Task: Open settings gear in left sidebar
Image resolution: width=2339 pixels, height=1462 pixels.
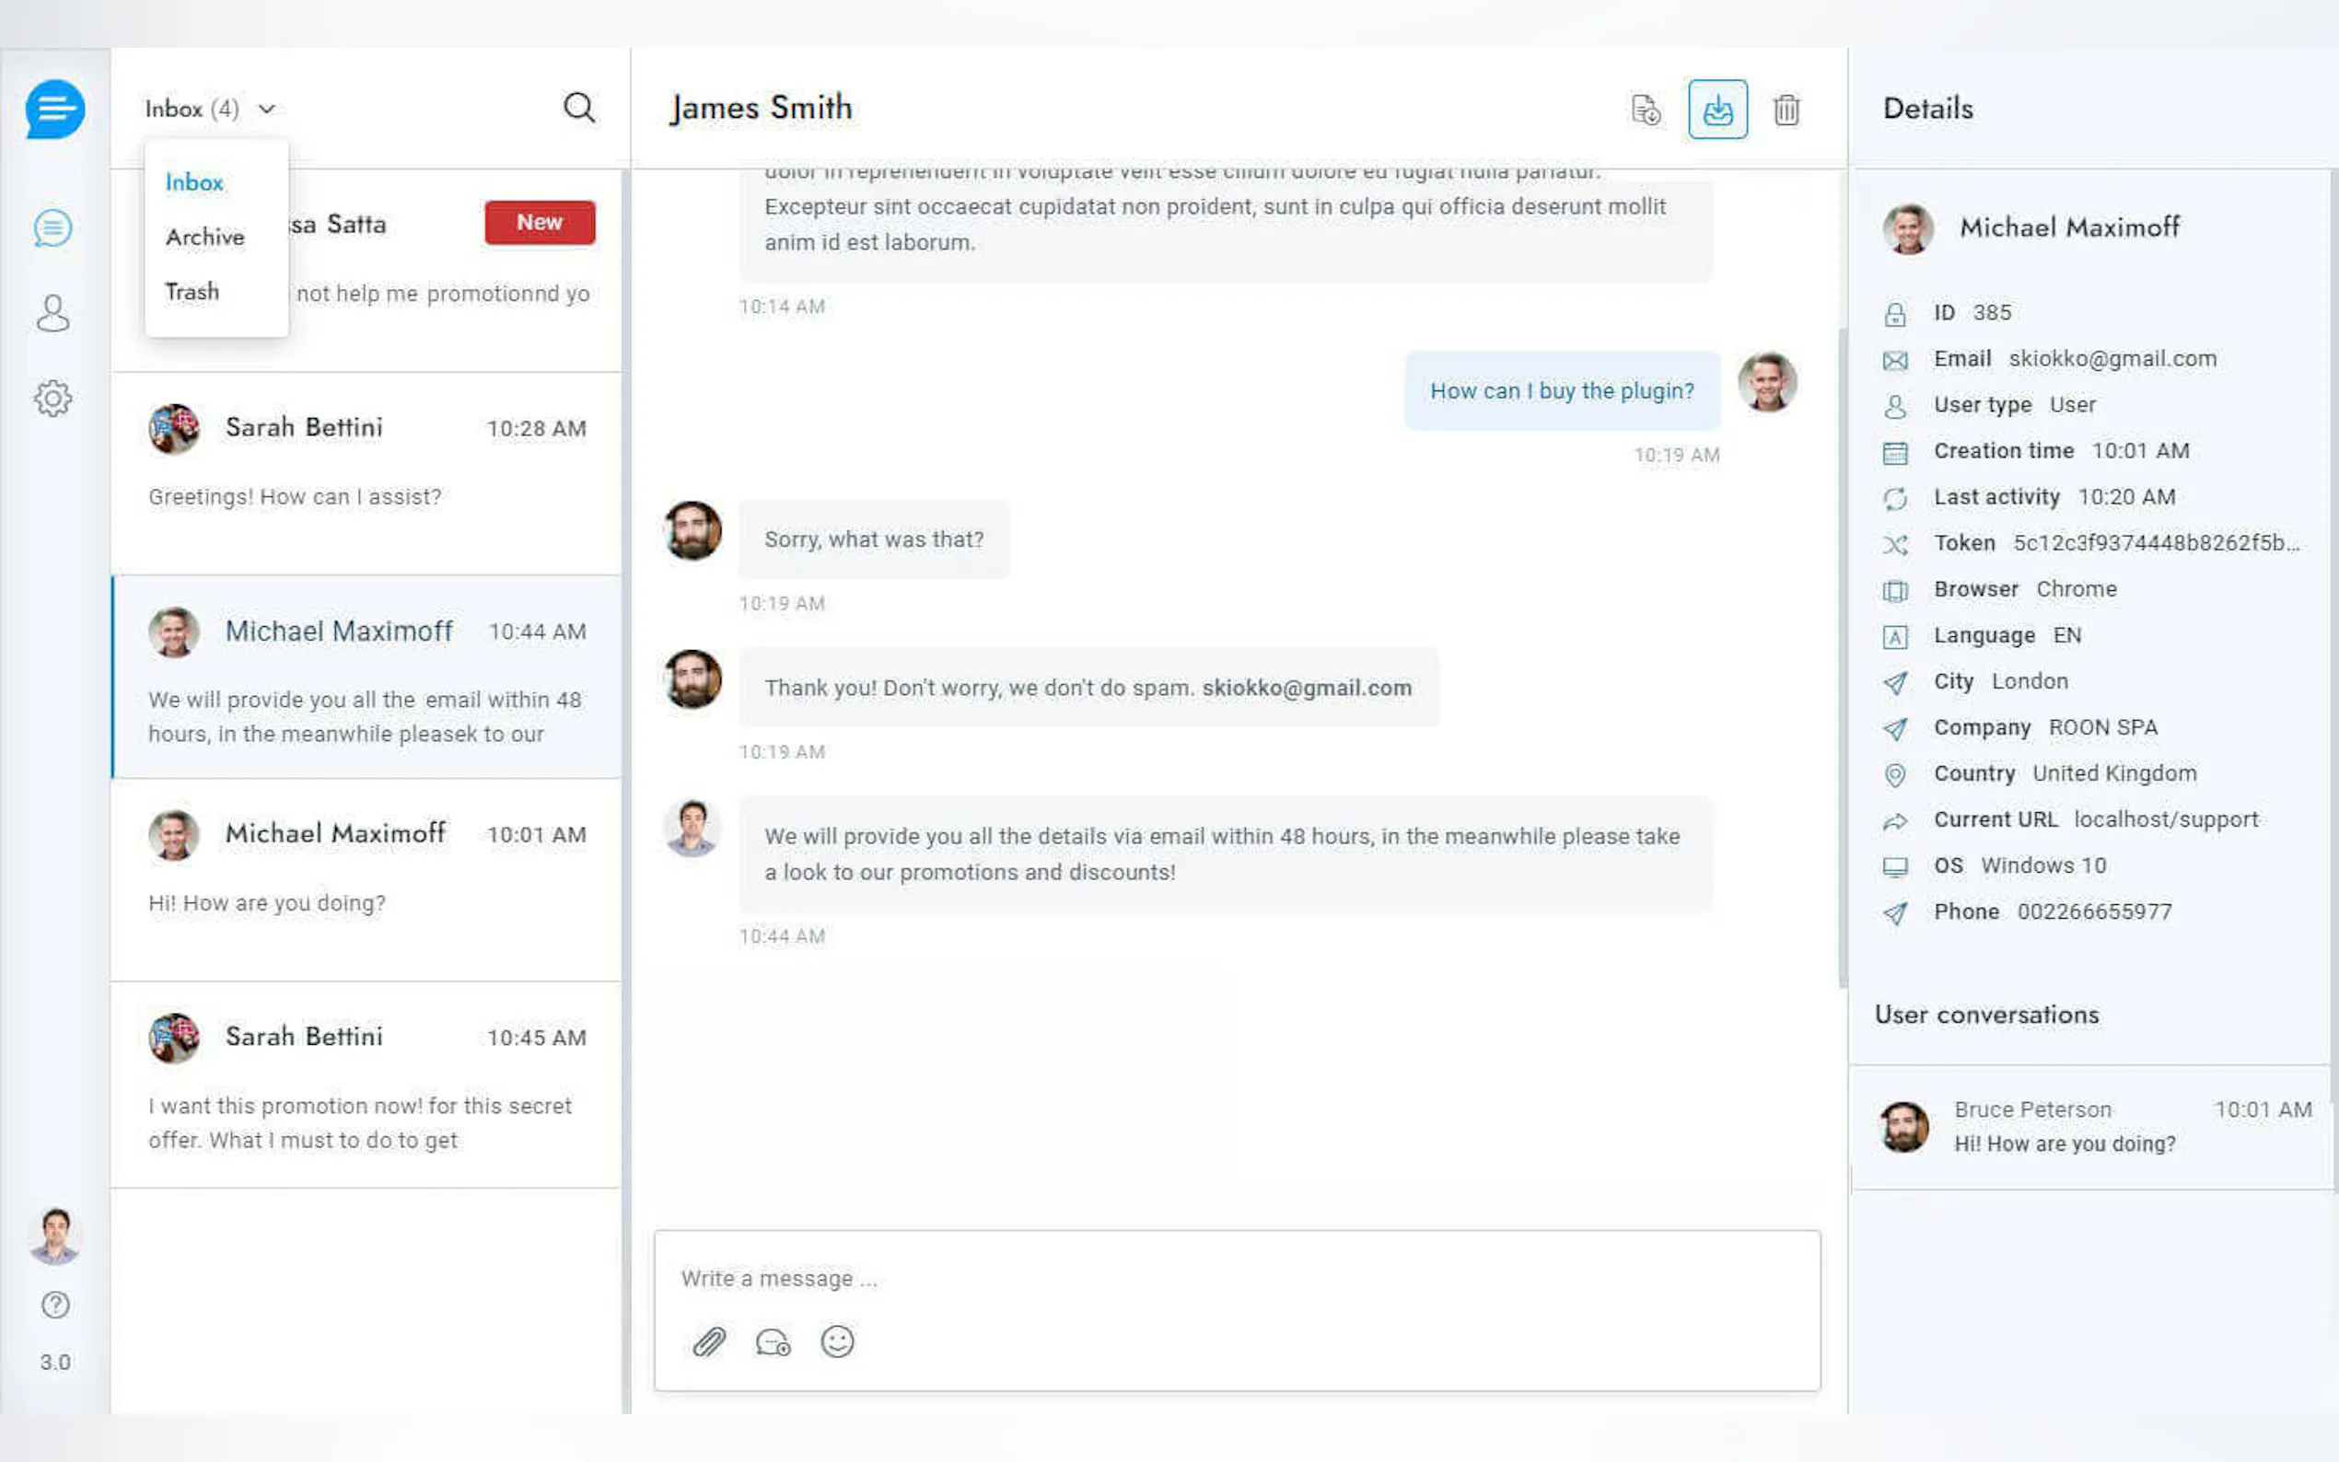Action: (53, 398)
